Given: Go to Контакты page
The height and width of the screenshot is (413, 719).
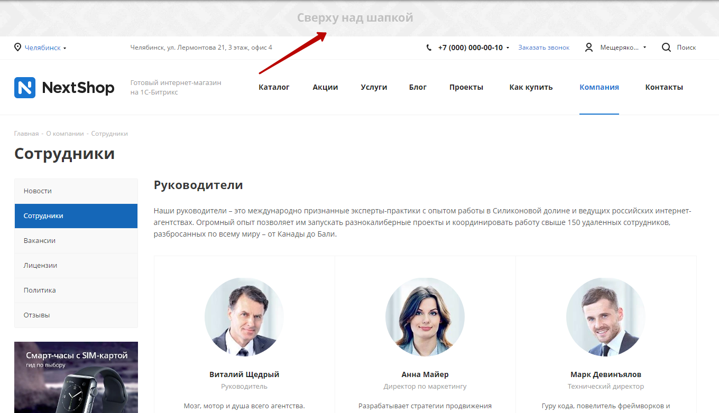Looking at the screenshot, I should [664, 87].
